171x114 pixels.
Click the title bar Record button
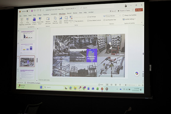113,11
